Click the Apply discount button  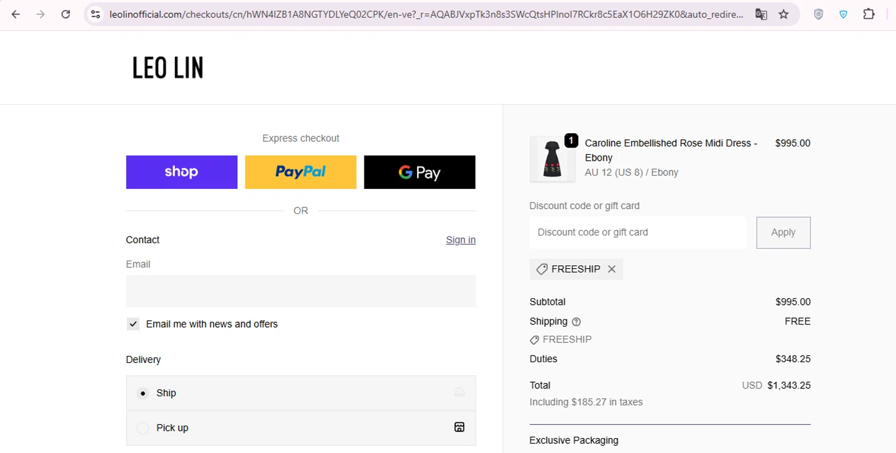click(783, 232)
